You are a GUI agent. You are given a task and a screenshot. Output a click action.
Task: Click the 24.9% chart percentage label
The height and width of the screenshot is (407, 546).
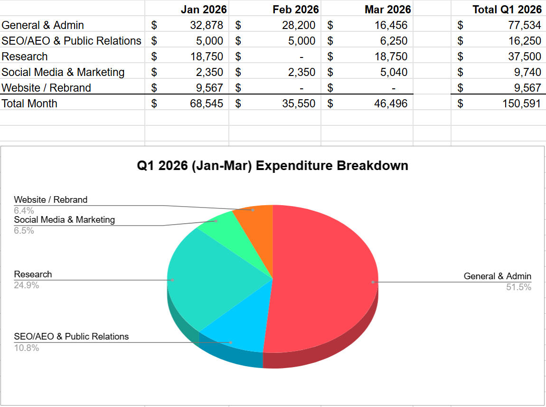click(x=27, y=285)
